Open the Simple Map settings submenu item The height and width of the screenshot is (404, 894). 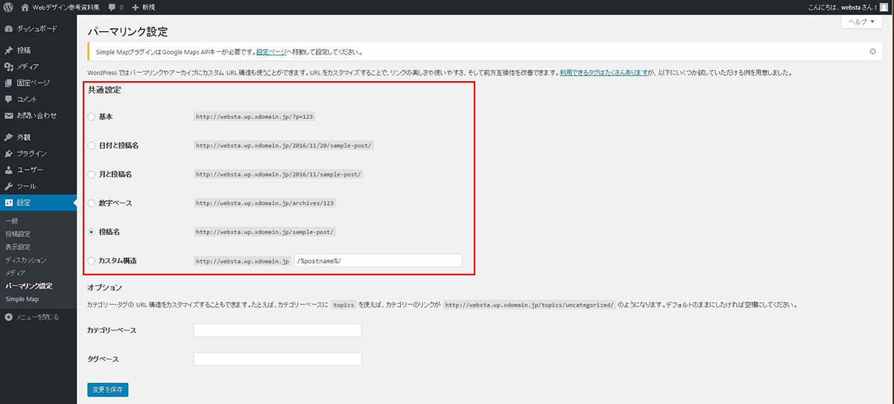(22, 299)
